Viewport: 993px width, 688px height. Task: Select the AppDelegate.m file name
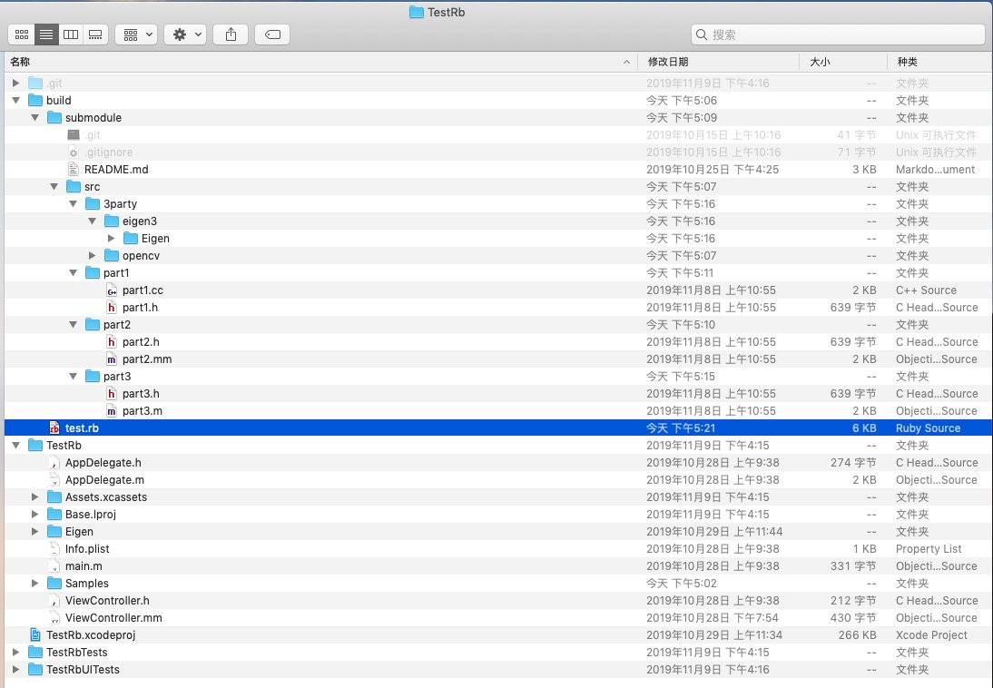pyautogui.click(x=104, y=480)
